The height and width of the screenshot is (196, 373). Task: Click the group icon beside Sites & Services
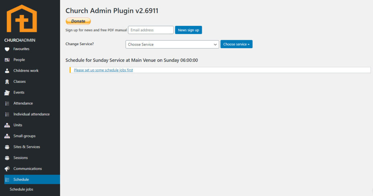[x=7, y=147]
